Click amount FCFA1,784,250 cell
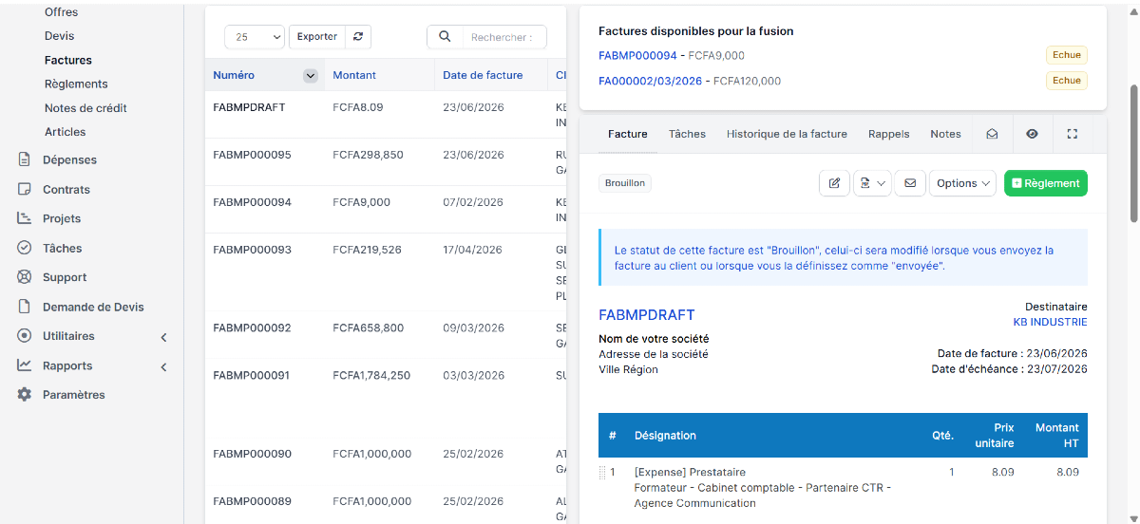Viewport: 1140px width, 524px height. [x=371, y=375]
